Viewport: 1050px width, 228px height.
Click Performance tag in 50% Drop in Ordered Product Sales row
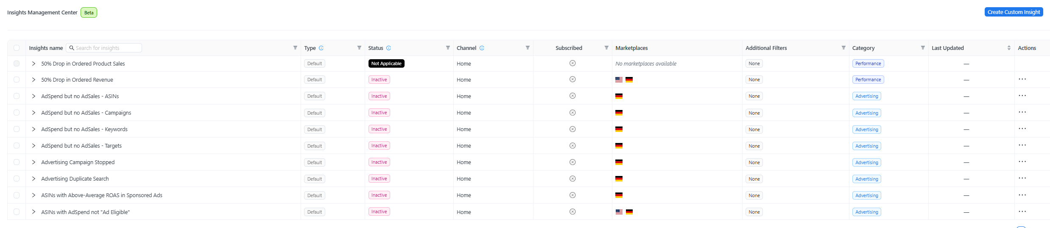click(x=868, y=63)
